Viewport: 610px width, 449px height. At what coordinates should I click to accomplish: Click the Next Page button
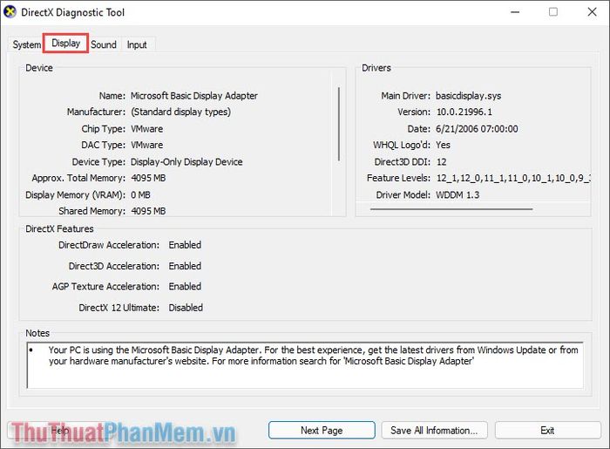pos(322,431)
